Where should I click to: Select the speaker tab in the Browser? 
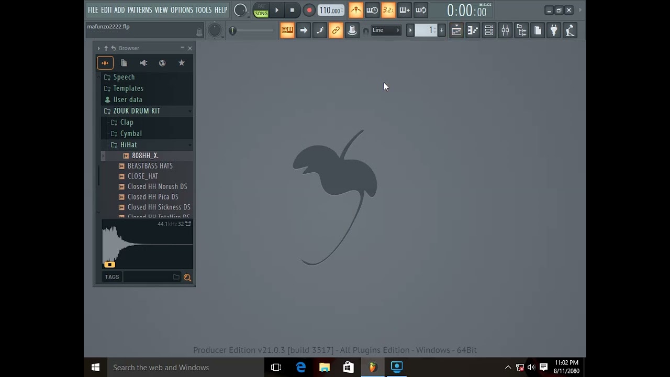point(143,63)
